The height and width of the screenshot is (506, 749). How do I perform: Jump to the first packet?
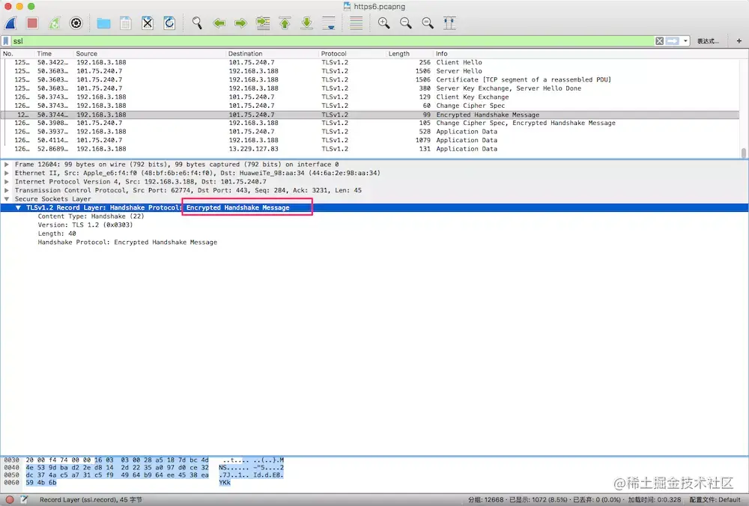coord(285,23)
